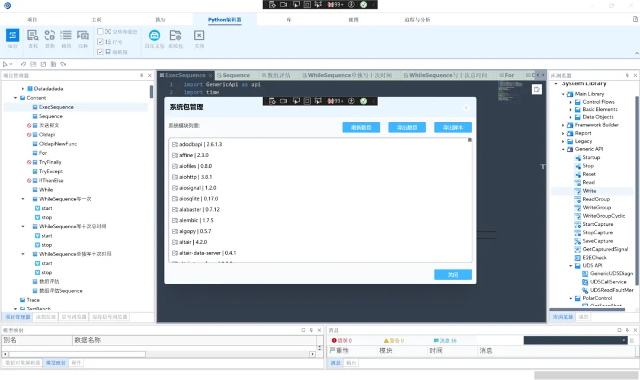
Task: Pin the 项目管理器 panel
Action: (142, 75)
